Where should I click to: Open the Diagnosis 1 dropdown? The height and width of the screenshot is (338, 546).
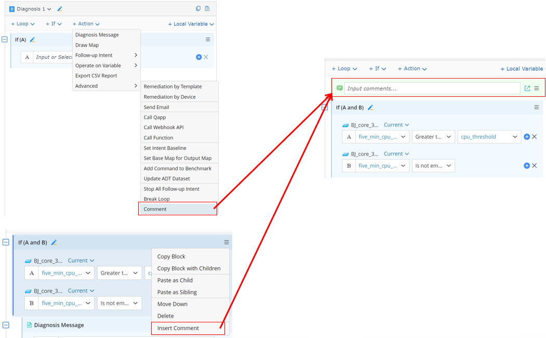point(34,9)
